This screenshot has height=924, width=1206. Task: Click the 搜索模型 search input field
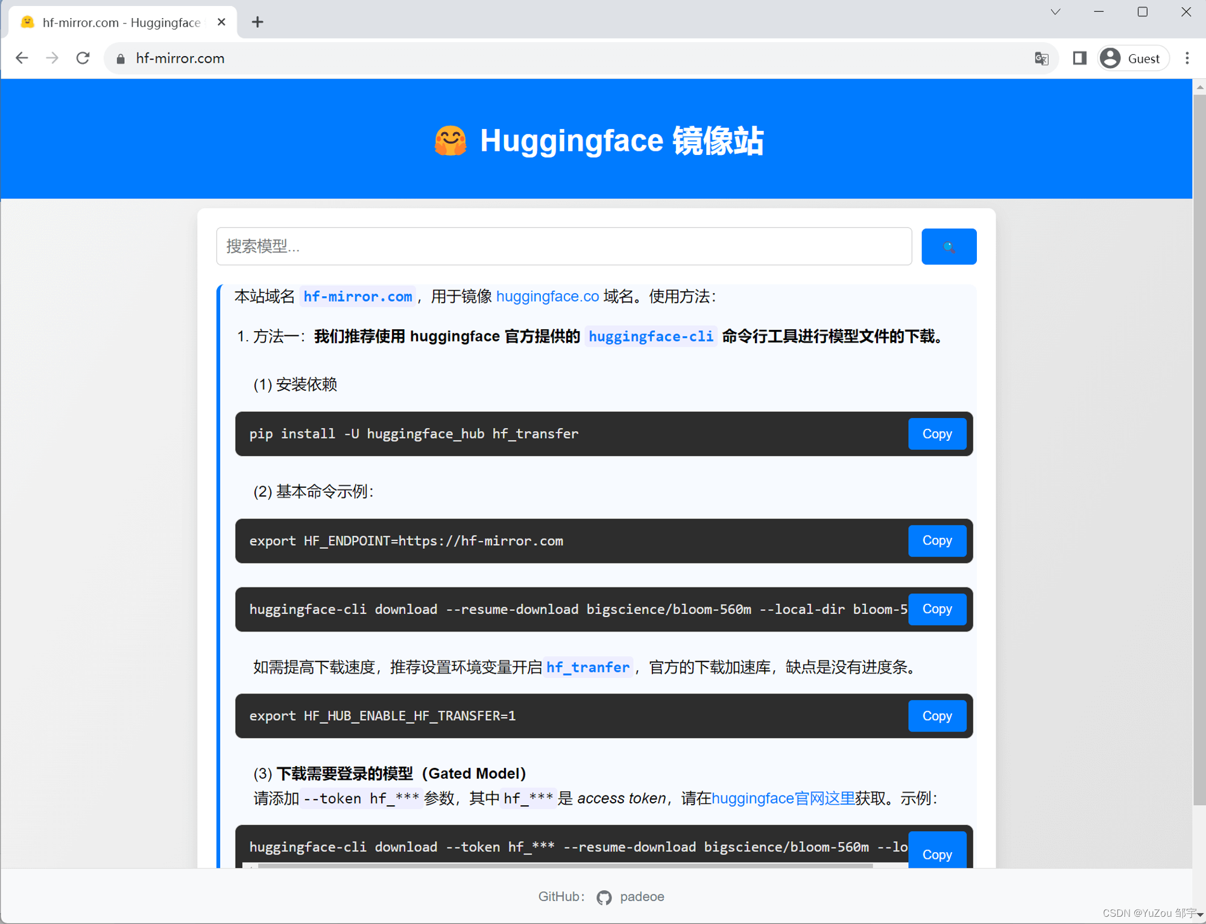click(563, 246)
